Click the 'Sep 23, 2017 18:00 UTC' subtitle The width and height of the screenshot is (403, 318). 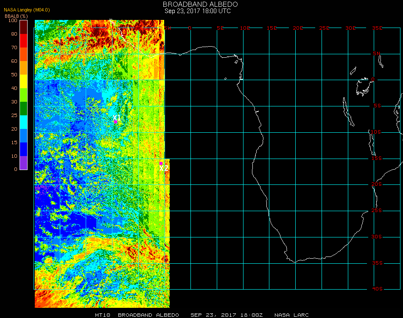tap(198, 11)
